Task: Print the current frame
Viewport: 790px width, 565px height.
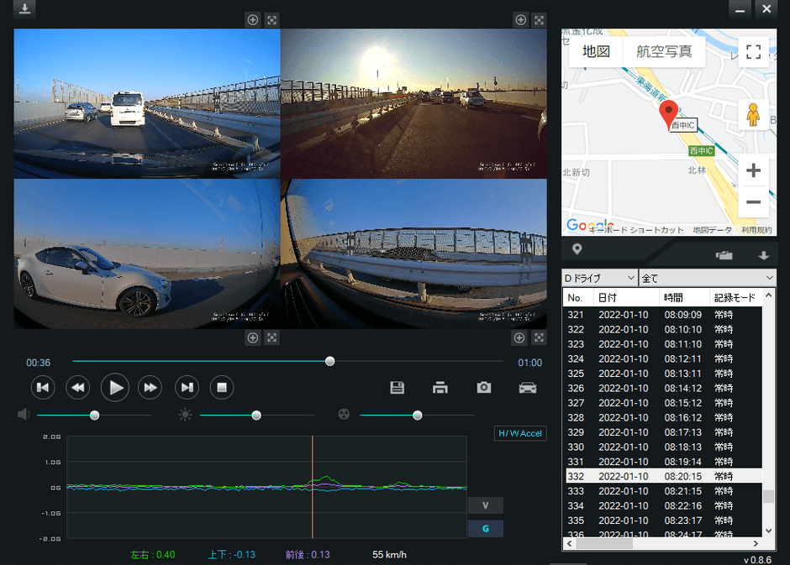Action: coord(440,387)
